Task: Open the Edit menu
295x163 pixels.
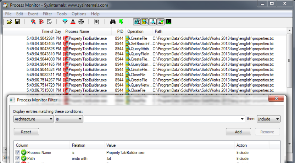Action: [20, 14]
